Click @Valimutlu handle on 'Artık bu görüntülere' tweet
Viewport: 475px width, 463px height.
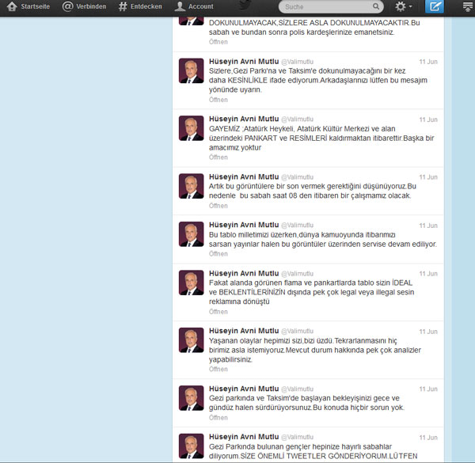coord(298,176)
